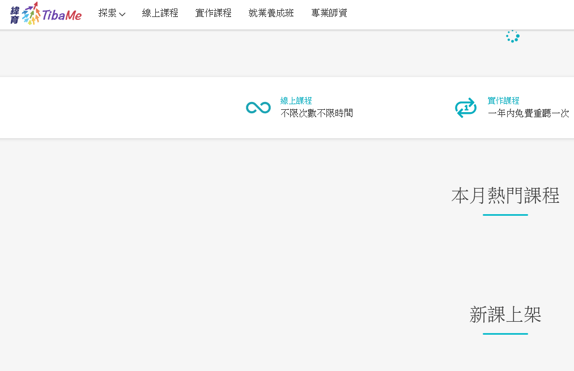
Task: Open the 專業師資 navigation item
Action: (x=329, y=13)
